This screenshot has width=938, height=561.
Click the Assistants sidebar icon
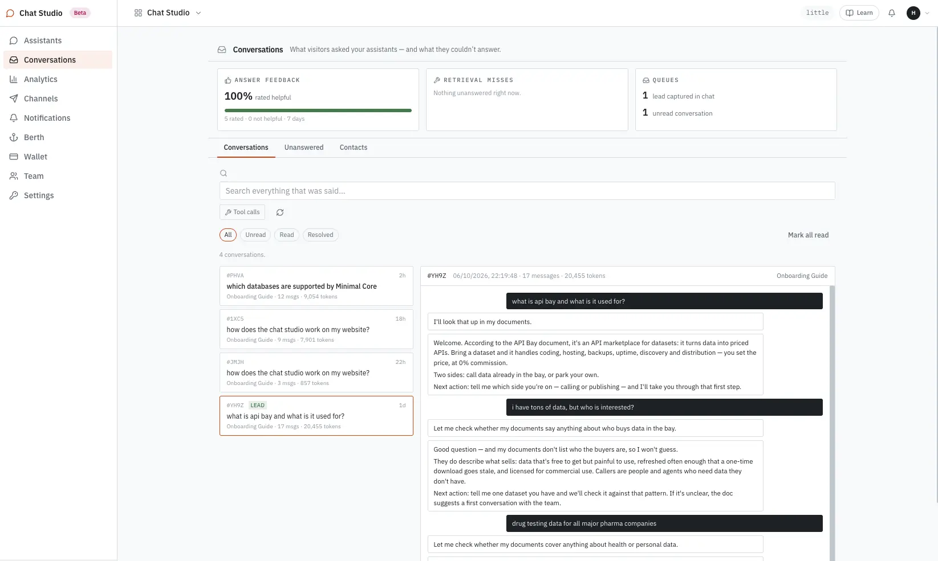pyautogui.click(x=14, y=40)
